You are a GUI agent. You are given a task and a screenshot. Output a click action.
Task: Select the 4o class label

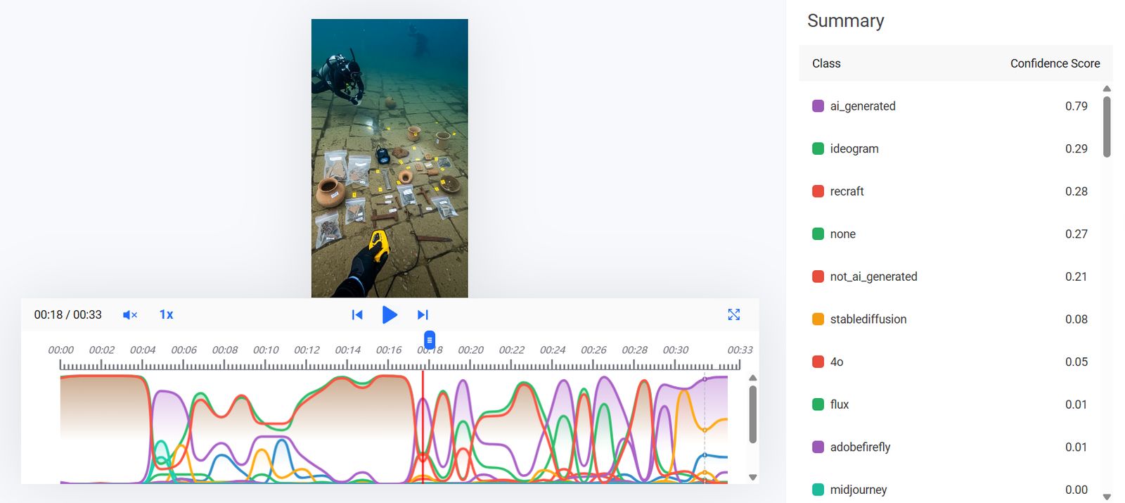pyautogui.click(x=837, y=362)
